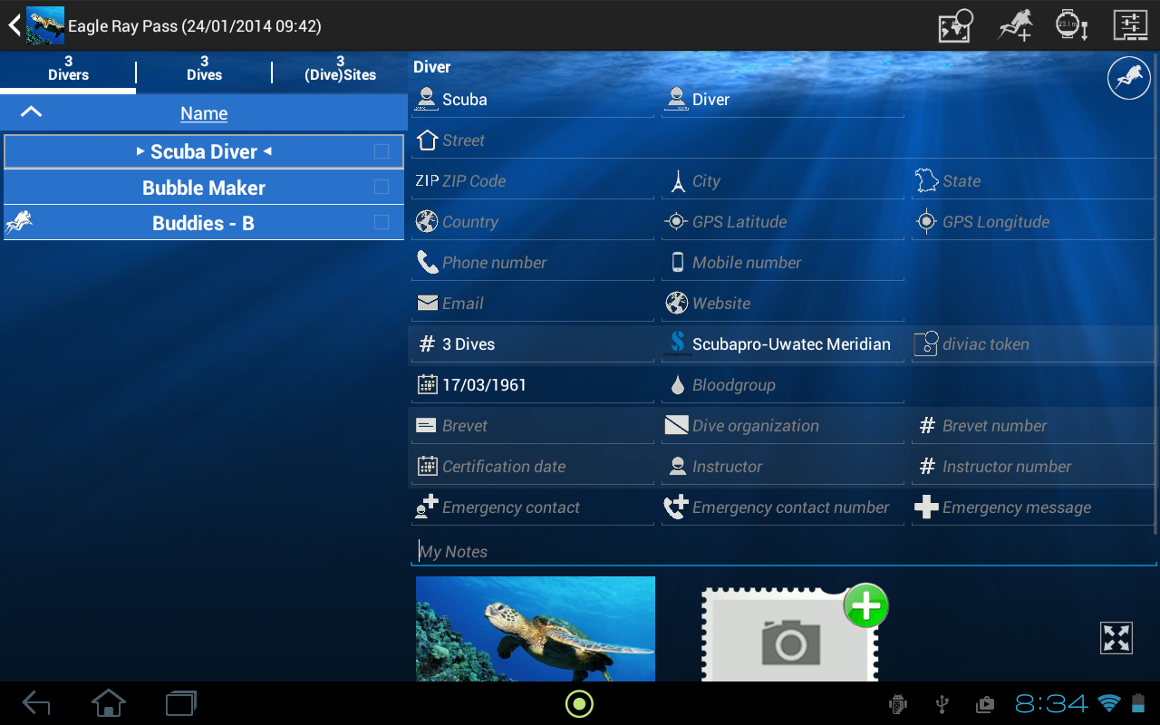Screen dimensions: 1160x725
Task: Tap the green circle in navigation bar
Action: click(579, 703)
